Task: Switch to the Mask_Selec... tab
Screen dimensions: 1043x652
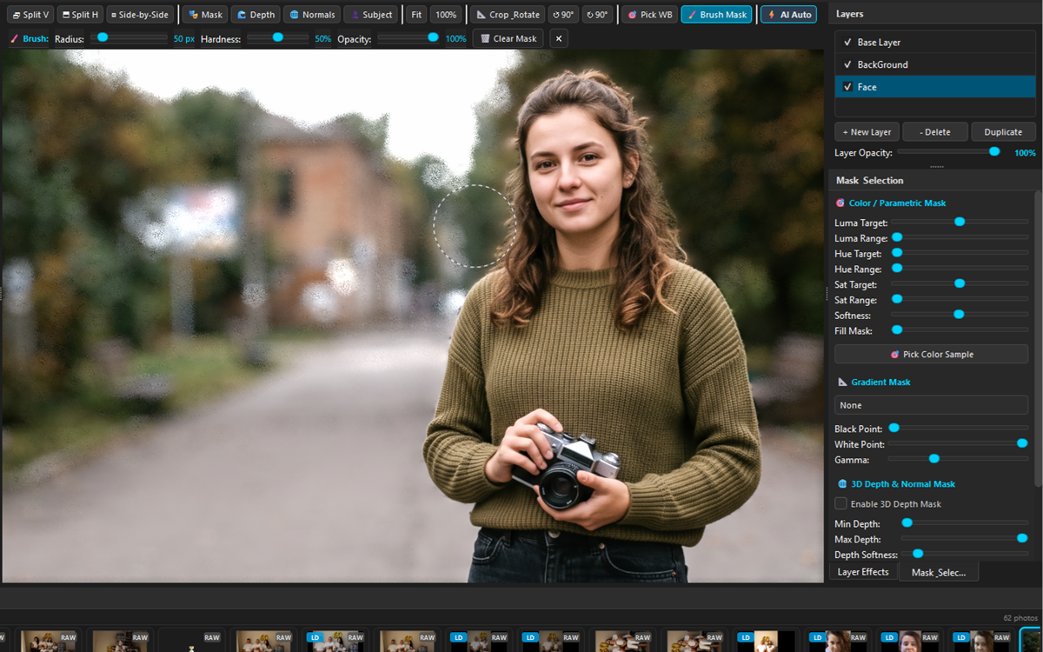Action: [x=939, y=572]
